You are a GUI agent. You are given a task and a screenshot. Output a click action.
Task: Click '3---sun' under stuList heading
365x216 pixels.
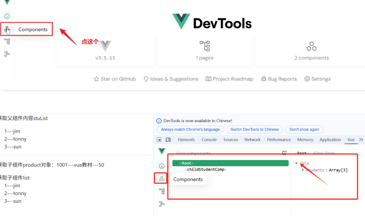coord(13,147)
